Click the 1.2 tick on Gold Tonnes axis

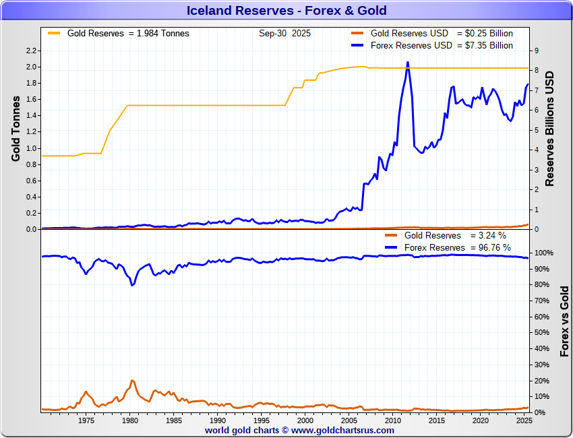point(31,132)
